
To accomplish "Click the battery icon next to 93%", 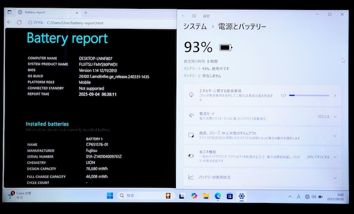I will (226, 48).
